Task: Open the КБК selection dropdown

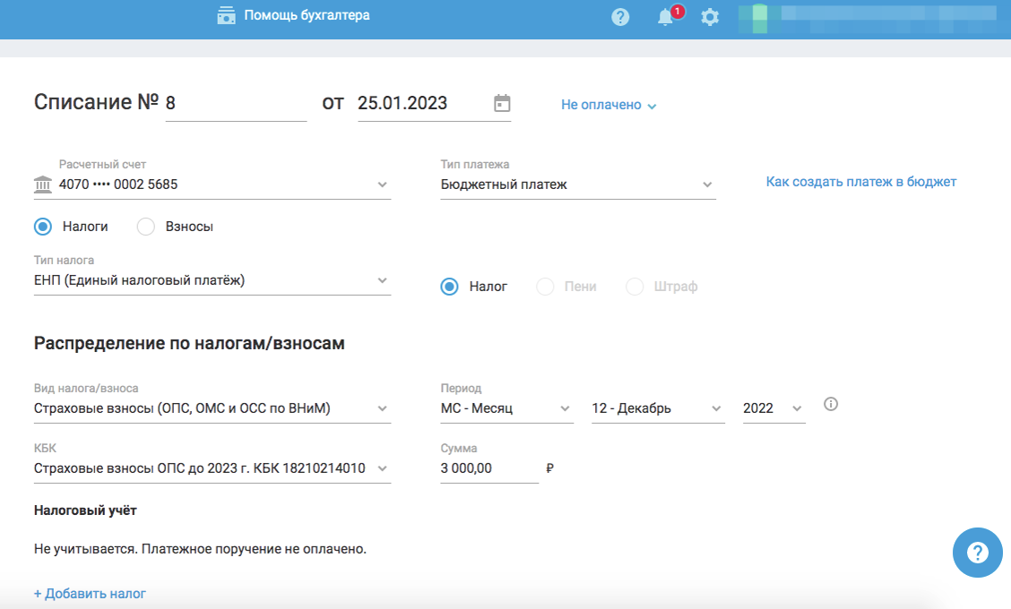Action: (x=212, y=467)
